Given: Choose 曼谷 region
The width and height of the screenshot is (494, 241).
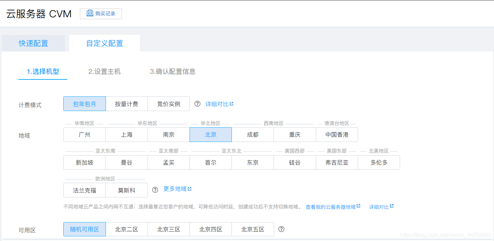Looking at the screenshot, I should pos(127,163).
